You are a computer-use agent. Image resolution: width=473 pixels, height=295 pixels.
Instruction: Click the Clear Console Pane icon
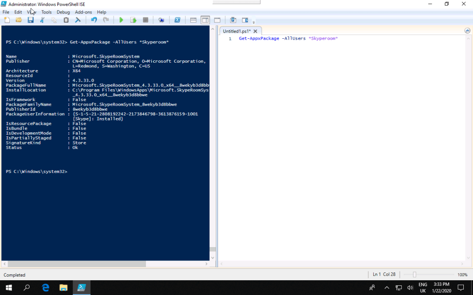[78, 20]
